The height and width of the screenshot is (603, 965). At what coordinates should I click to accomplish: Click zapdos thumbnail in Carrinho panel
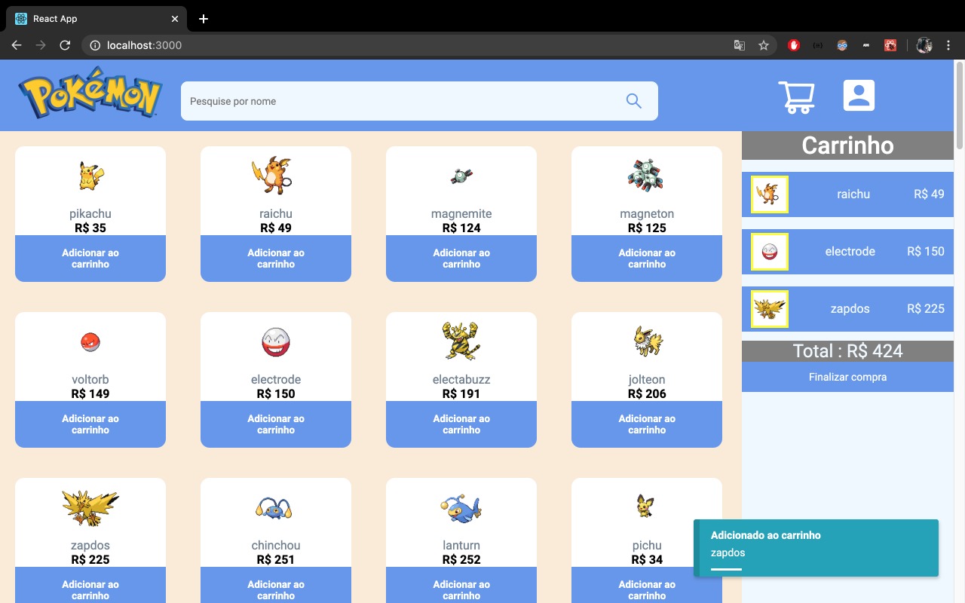click(770, 309)
